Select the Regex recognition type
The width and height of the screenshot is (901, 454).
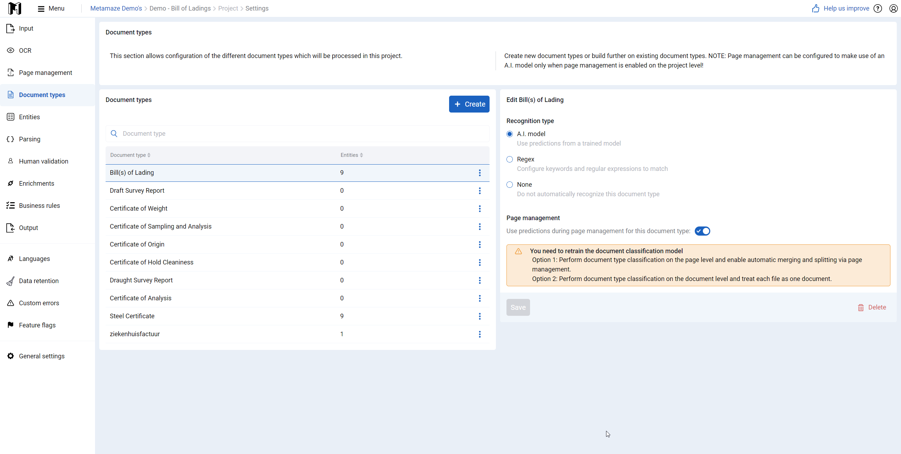pyautogui.click(x=510, y=159)
